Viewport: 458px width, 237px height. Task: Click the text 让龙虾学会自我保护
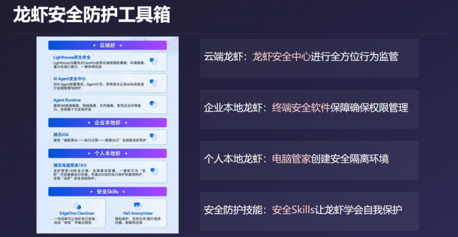coord(359,210)
